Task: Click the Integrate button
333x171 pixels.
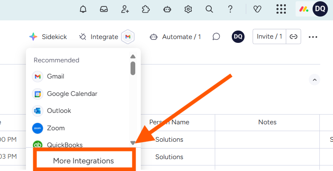Action: coord(99,36)
